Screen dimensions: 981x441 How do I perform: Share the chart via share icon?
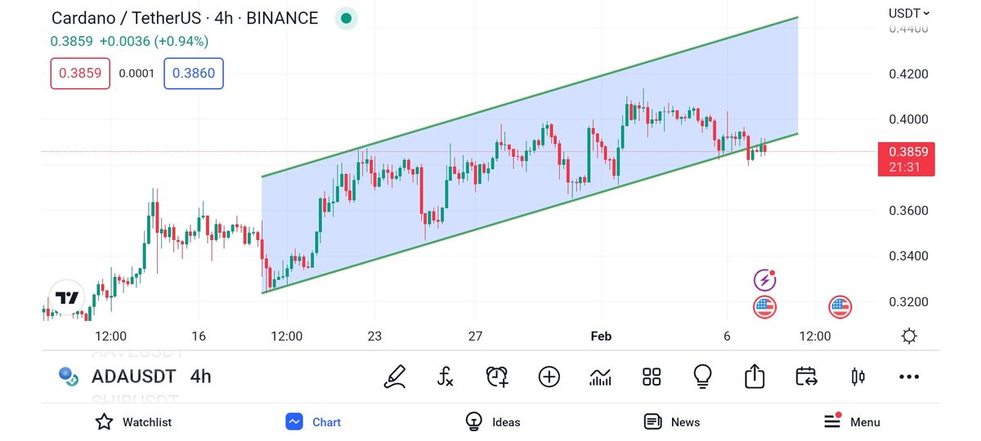pos(755,376)
